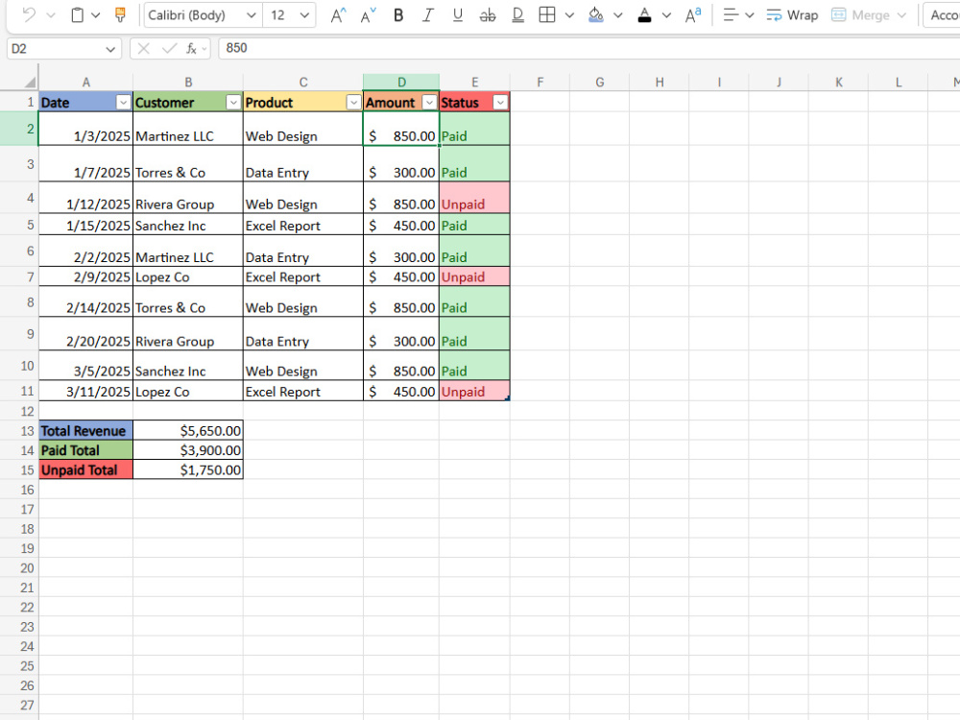Select column E header
The height and width of the screenshot is (720, 960).
474,82
